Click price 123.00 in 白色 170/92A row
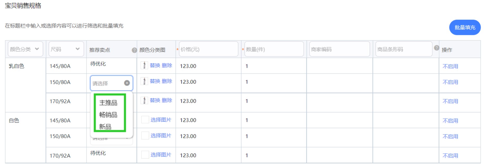 click(x=188, y=155)
